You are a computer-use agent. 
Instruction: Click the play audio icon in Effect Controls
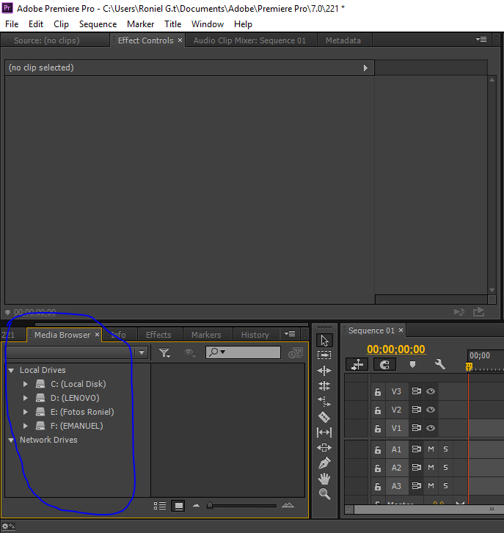(x=459, y=312)
